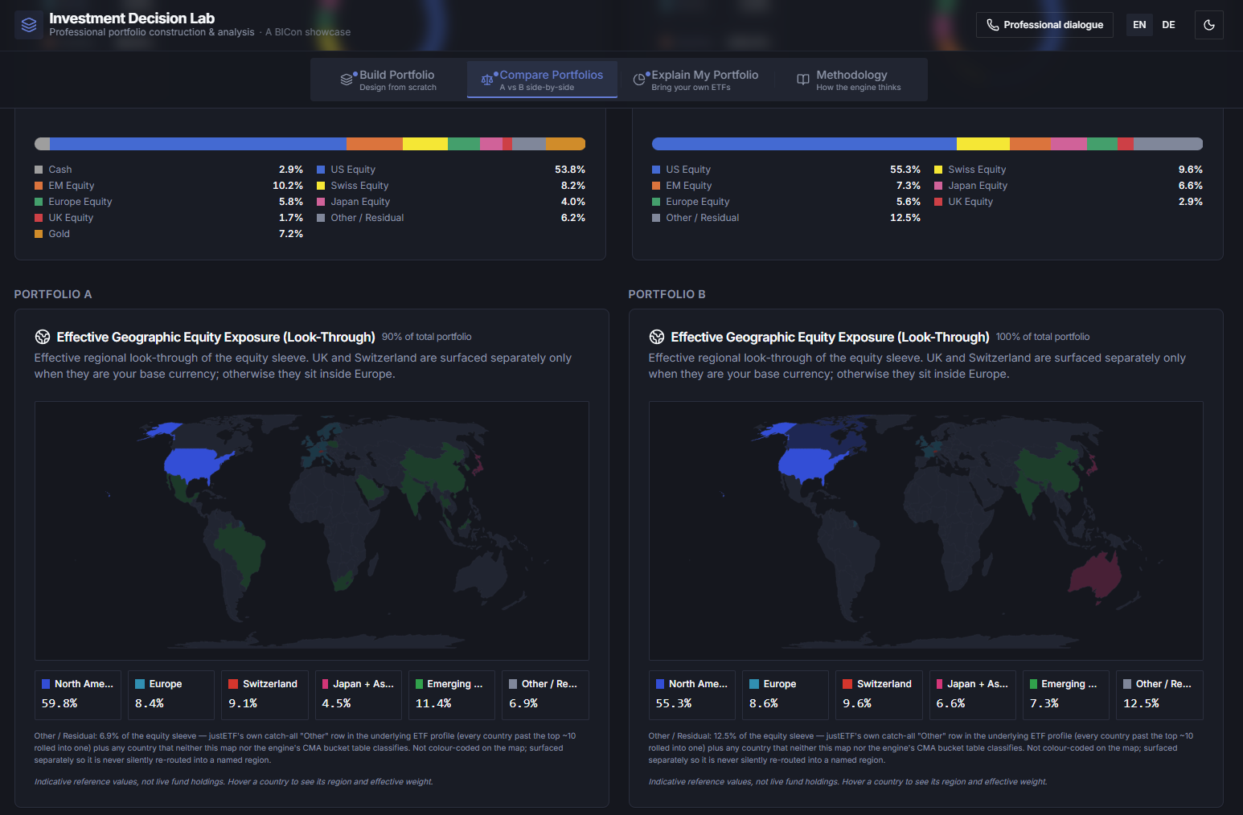Open the Methodology tab

click(x=849, y=80)
